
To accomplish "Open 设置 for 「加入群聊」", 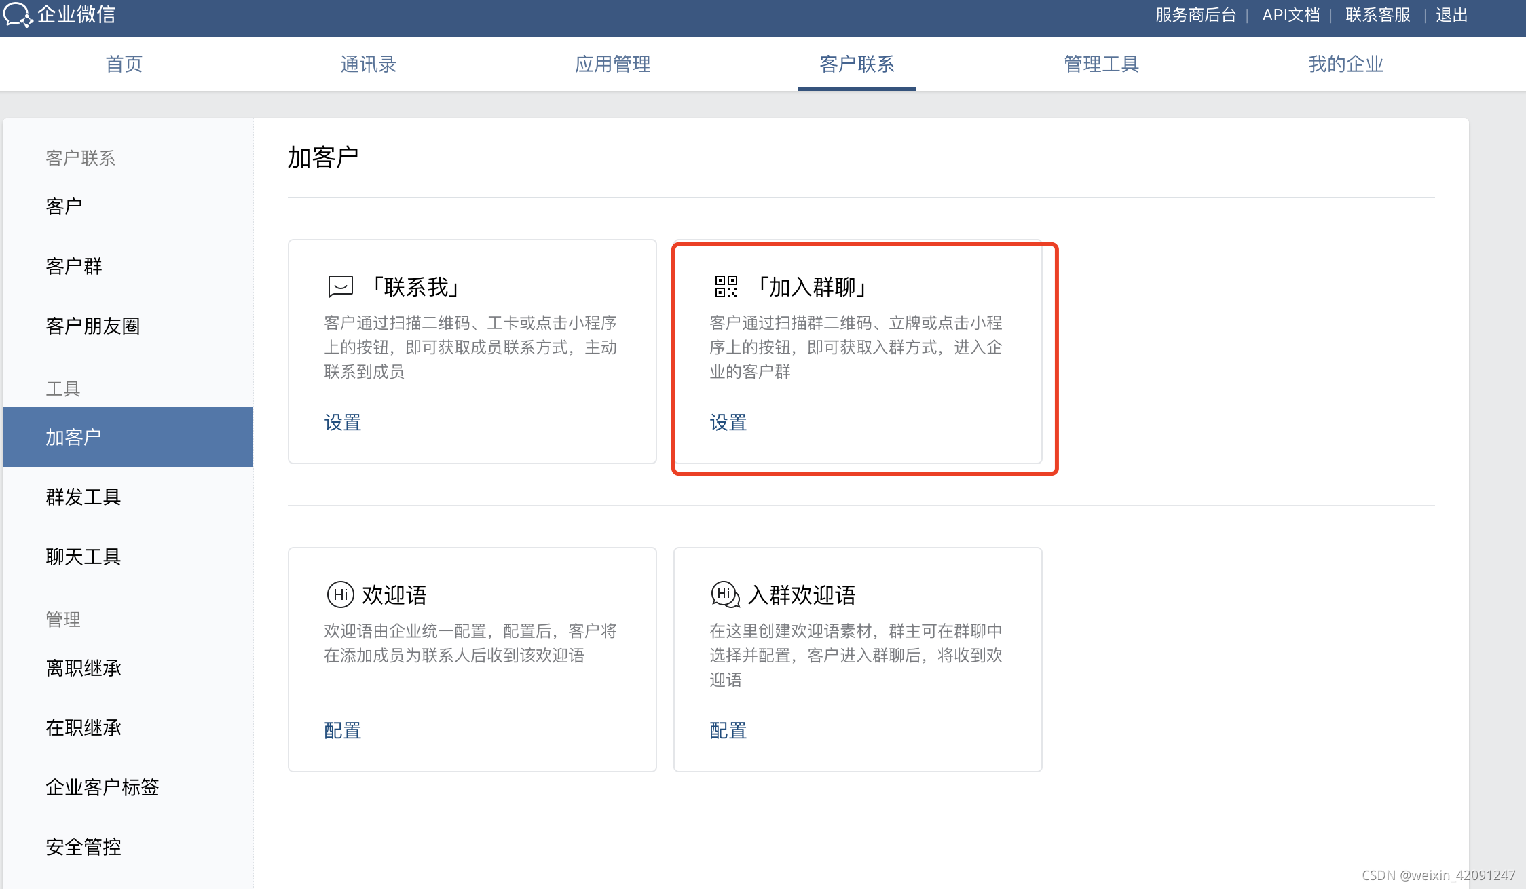I will 728,422.
